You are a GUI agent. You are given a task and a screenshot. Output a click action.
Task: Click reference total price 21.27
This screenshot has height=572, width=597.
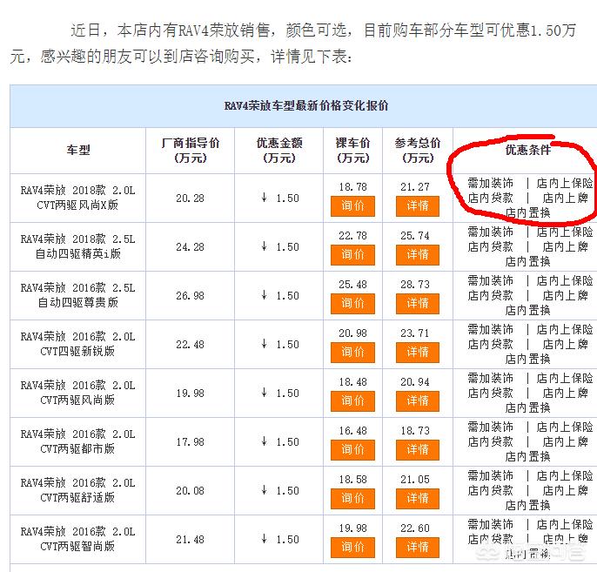point(414,187)
